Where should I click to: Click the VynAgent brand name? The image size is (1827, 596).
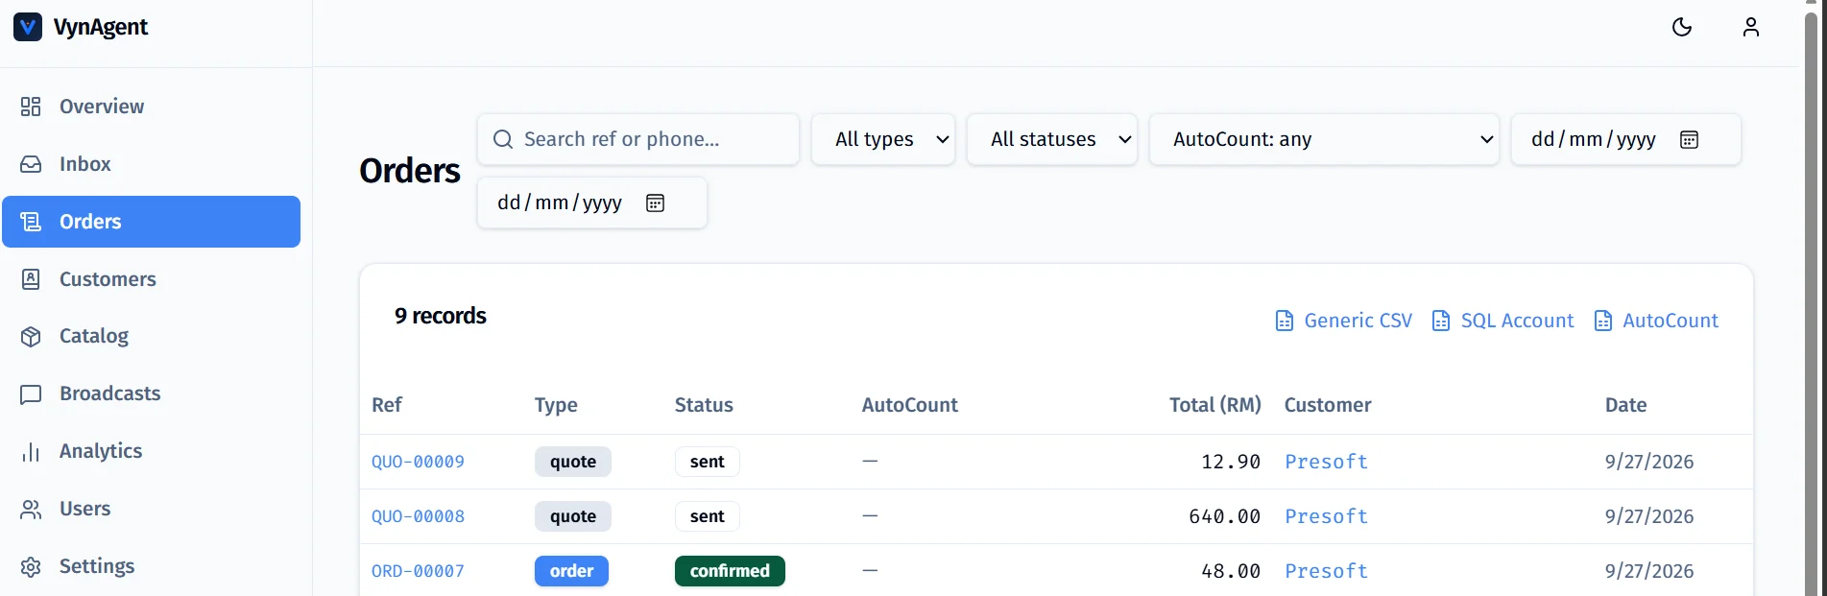coord(101,27)
